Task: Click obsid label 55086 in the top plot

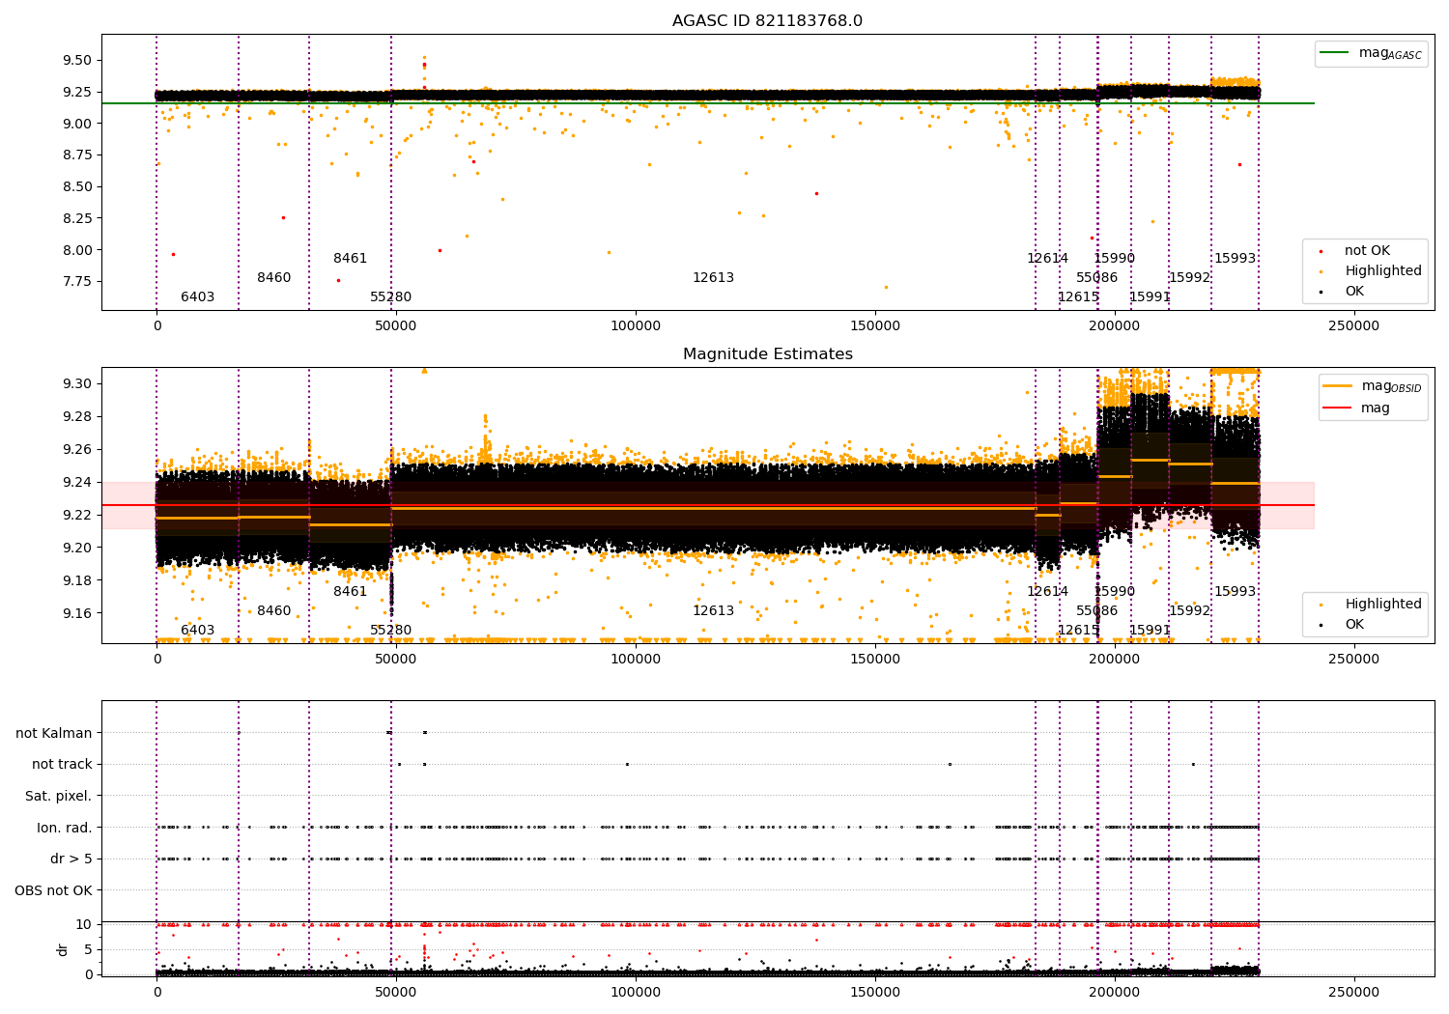Action: (1097, 278)
